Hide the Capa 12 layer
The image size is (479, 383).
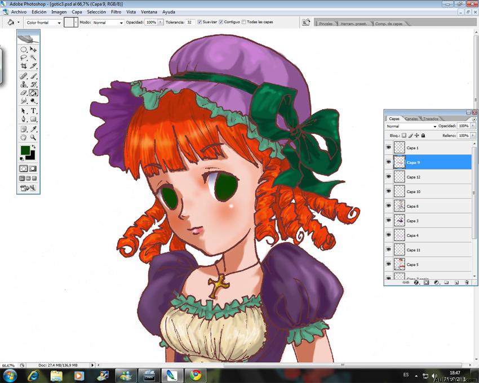pos(389,176)
